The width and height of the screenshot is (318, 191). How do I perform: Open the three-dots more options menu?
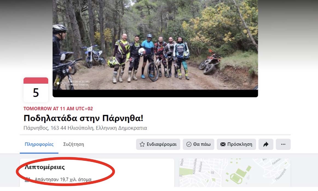[x=283, y=144]
